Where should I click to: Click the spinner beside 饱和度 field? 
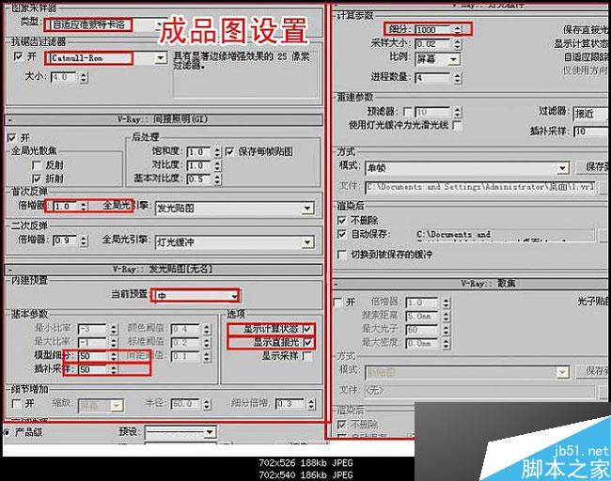click(217, 152)
